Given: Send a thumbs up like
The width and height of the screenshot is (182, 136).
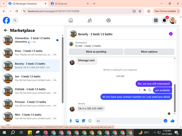Looking at the screenshot, I should point(173,121).
